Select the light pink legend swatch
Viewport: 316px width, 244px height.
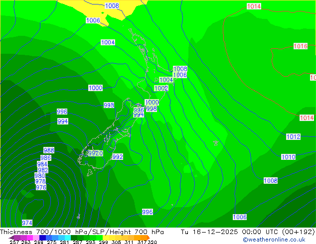click(36, 238)
